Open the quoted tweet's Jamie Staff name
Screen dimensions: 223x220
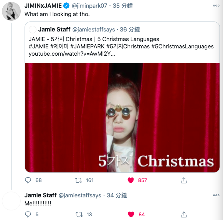click(x=55, y=30)
